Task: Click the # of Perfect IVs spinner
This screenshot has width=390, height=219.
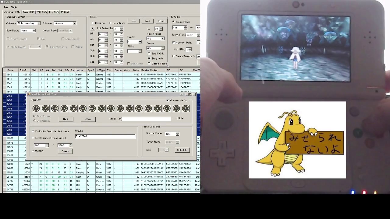Action: [x=118, y=29]
